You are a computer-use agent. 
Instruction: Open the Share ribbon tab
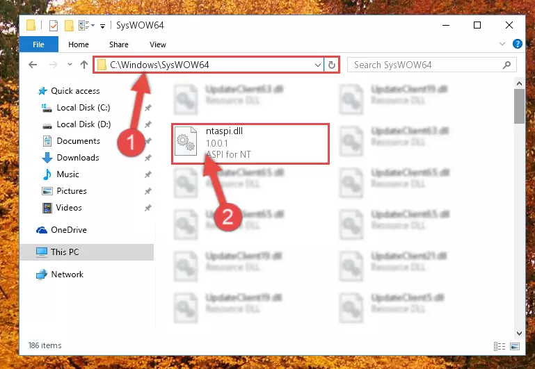[x=119, y=44]
